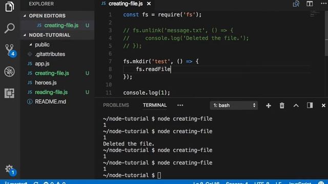This screenshot has height=184, width=328.
Task: Click the commented console.log line 4
Action: 186,38
